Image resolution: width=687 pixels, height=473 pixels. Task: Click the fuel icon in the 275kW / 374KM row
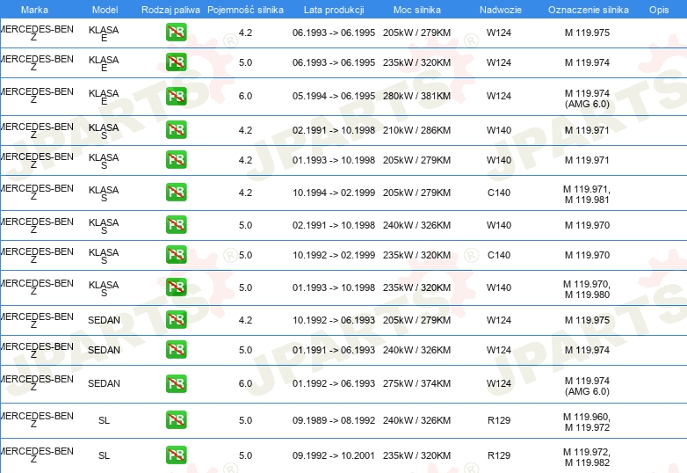point(176,383)
